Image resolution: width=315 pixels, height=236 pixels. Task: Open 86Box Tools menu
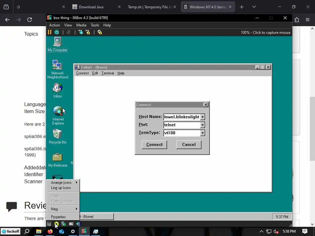[95, 25]
